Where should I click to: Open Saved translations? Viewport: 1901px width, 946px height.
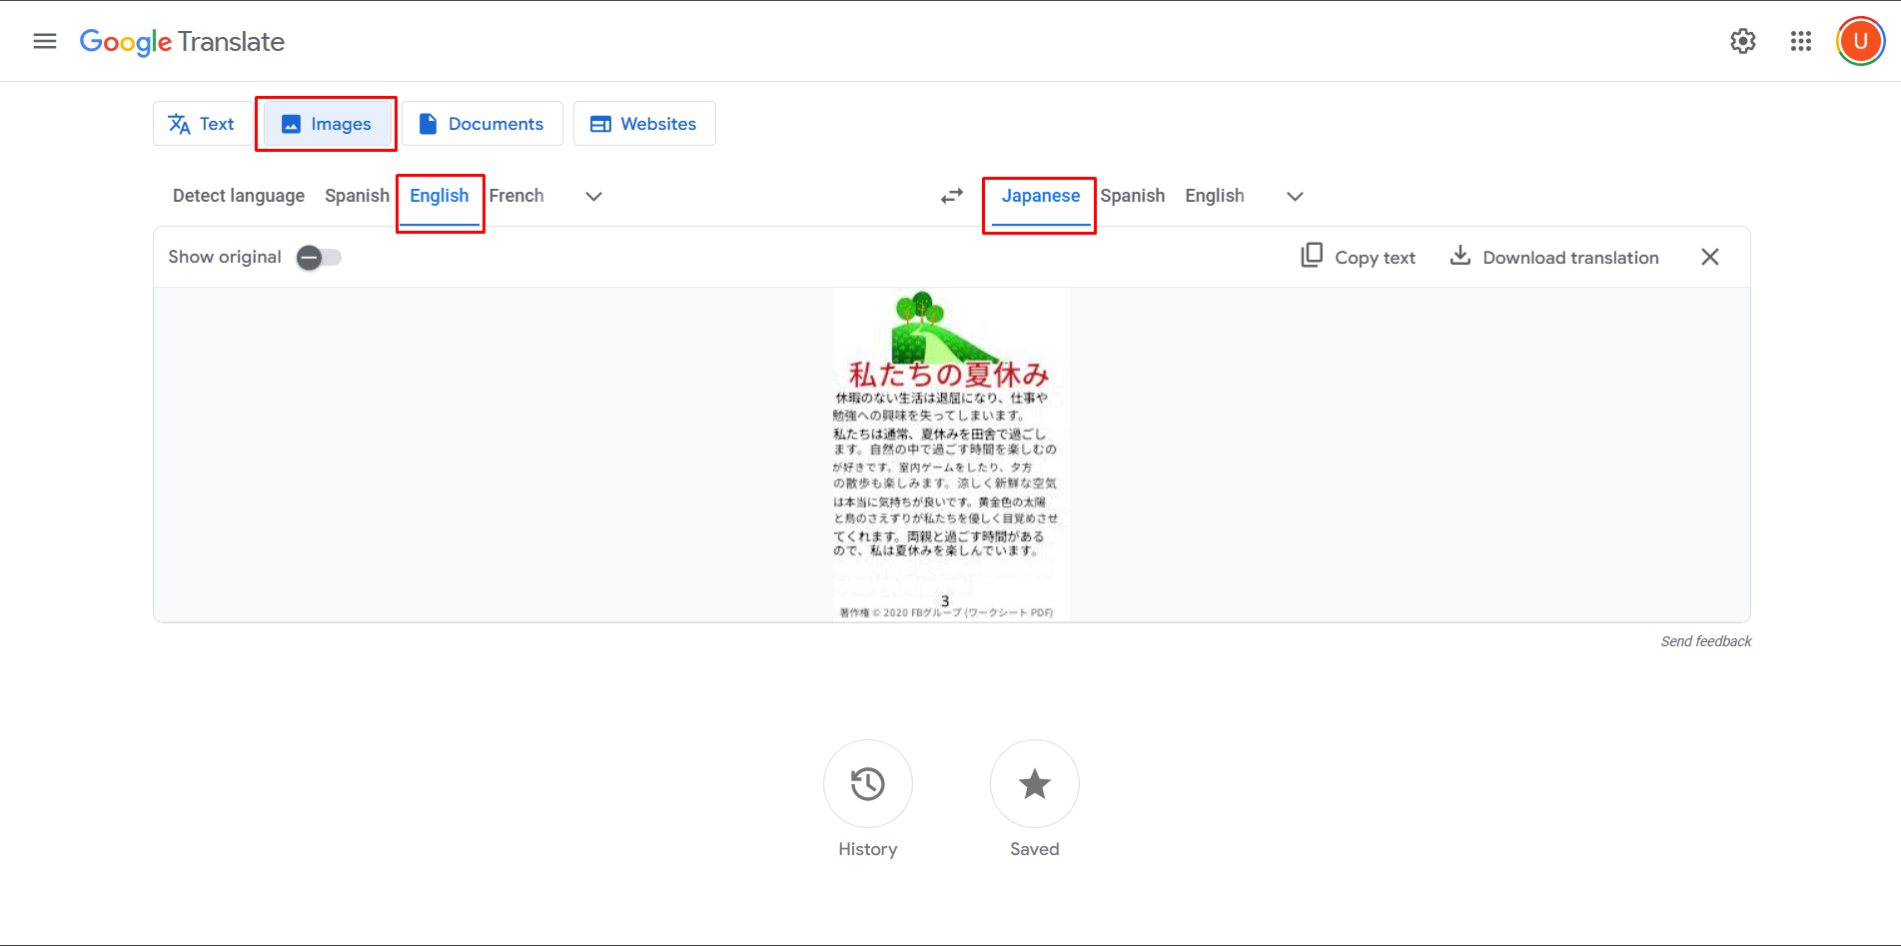(1034, 785)
